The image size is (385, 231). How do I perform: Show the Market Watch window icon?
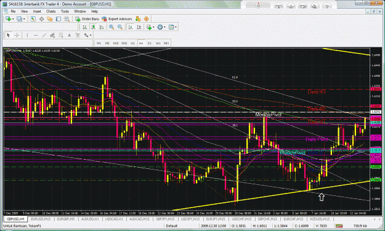(x=33, y=19)
